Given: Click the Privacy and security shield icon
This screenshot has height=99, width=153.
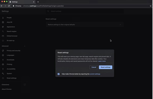Looking at the screenshot, I should (x=3, y=51).
